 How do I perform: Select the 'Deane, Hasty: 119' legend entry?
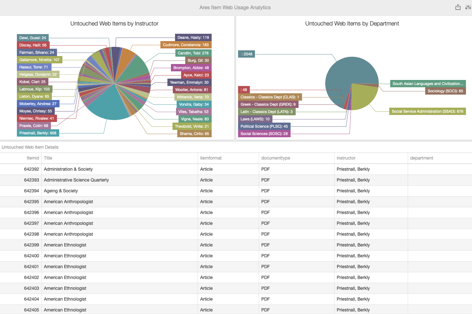point(193,37)
